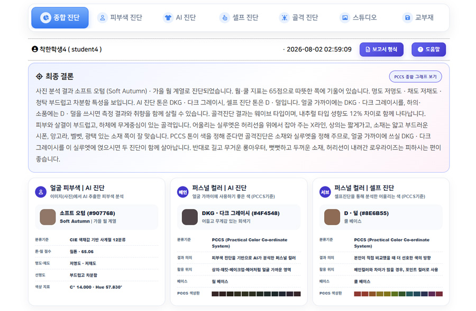
Task: Switch to the 피부색 진단 tab
Action: (x=120, y=17)
